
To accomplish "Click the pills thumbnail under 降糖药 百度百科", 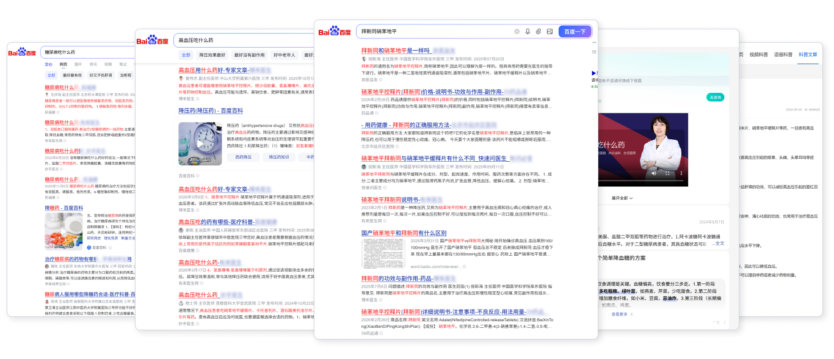I will [64, 231].
